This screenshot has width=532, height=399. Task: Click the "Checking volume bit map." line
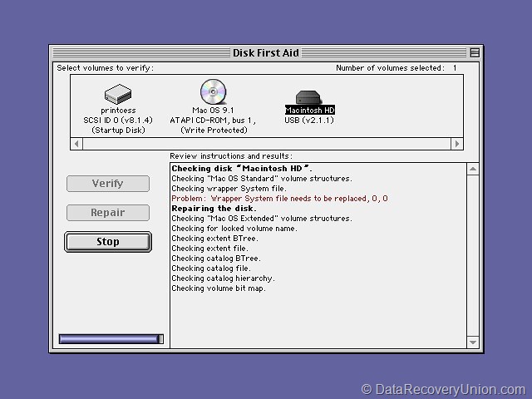click(x=219, y=288)
